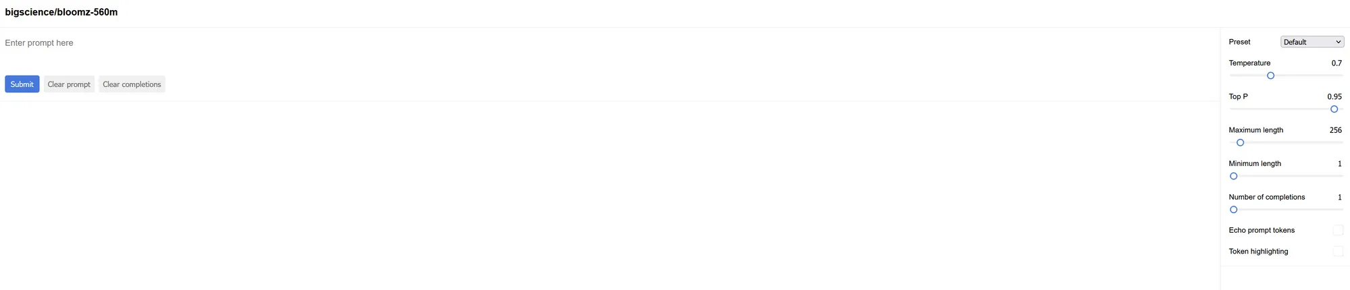Click the Maximum length value 256
1350x290 pixels.
click(x=1336, y=130)
